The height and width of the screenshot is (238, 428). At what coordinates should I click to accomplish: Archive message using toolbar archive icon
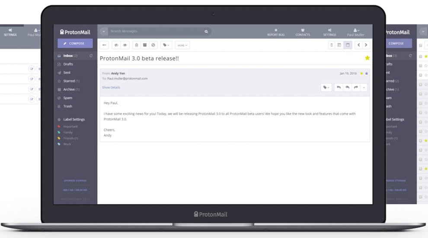(145, 45)
